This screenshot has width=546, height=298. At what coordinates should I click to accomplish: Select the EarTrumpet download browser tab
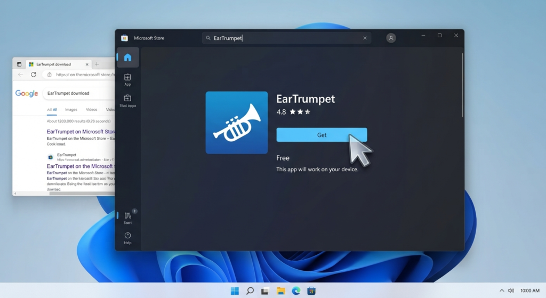[x=59, y=65]
